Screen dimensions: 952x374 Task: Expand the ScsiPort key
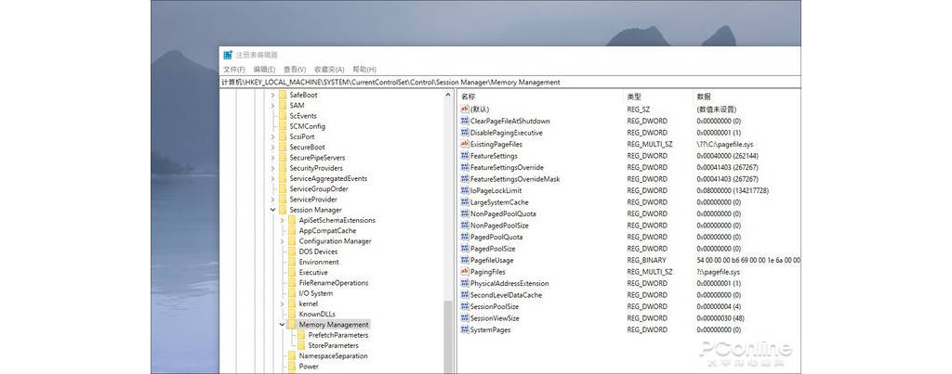[x=273, y=137]
